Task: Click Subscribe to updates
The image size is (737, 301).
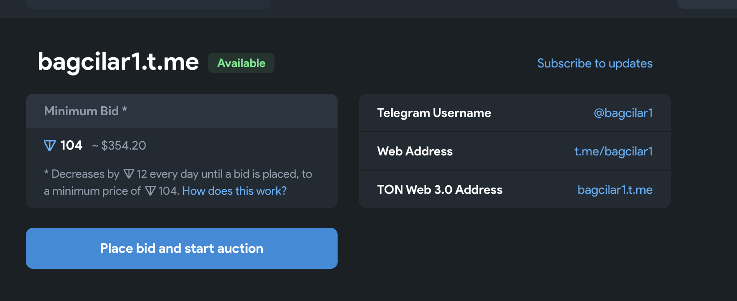Action: [595, 63]
